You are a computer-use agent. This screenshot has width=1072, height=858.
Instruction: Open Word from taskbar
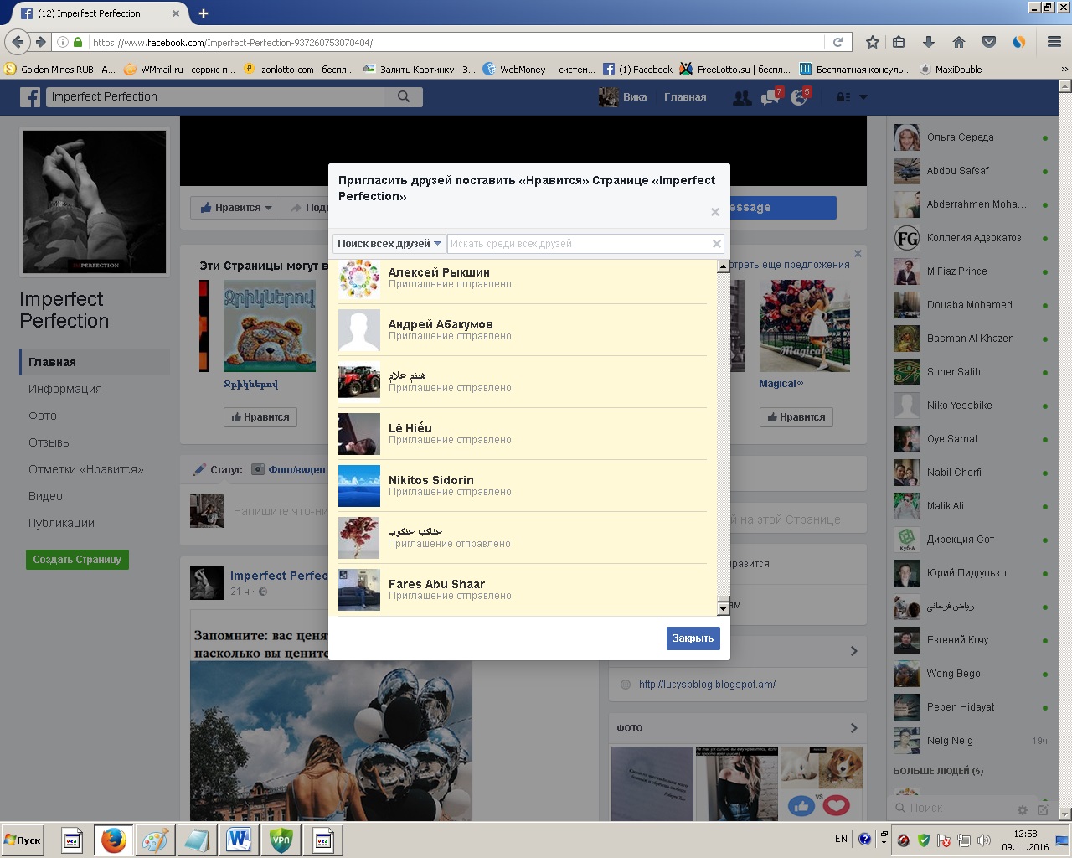(239, 840)
